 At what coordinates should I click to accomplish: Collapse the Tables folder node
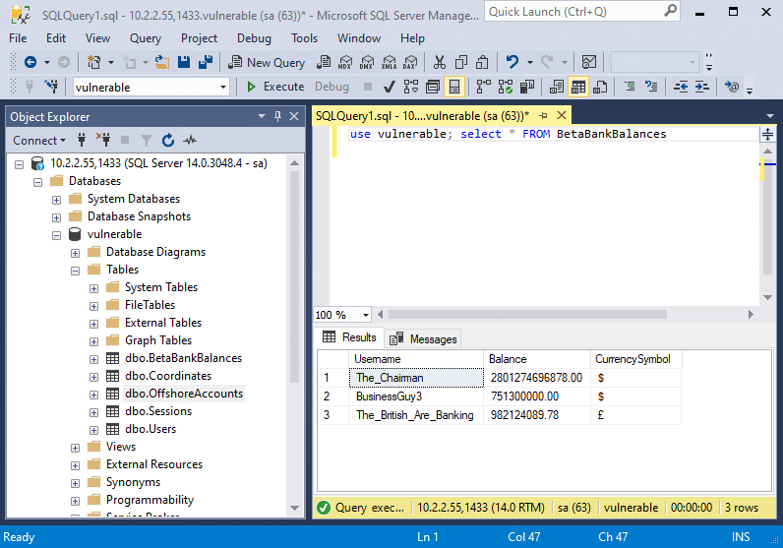[76, 271]
